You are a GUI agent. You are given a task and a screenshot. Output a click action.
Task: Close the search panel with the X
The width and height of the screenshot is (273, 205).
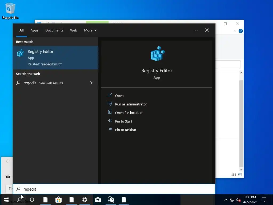coord(207,30)
